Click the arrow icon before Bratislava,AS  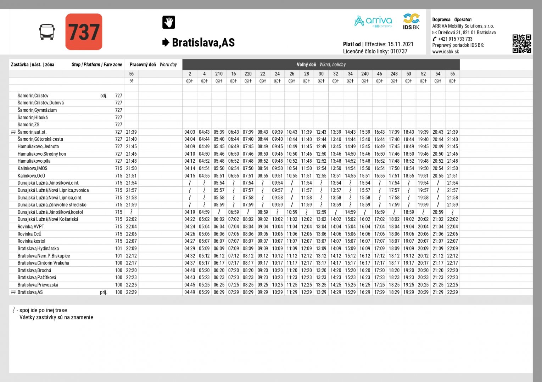click(x=166, y=43)
